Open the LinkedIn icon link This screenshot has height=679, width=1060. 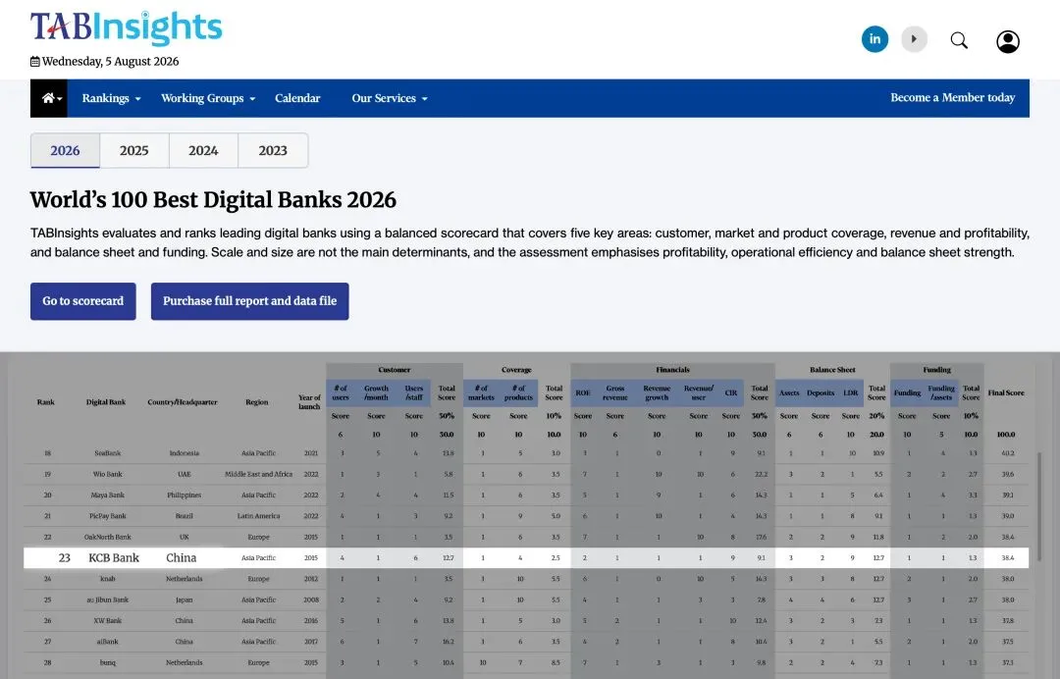[x=874, y=39]
